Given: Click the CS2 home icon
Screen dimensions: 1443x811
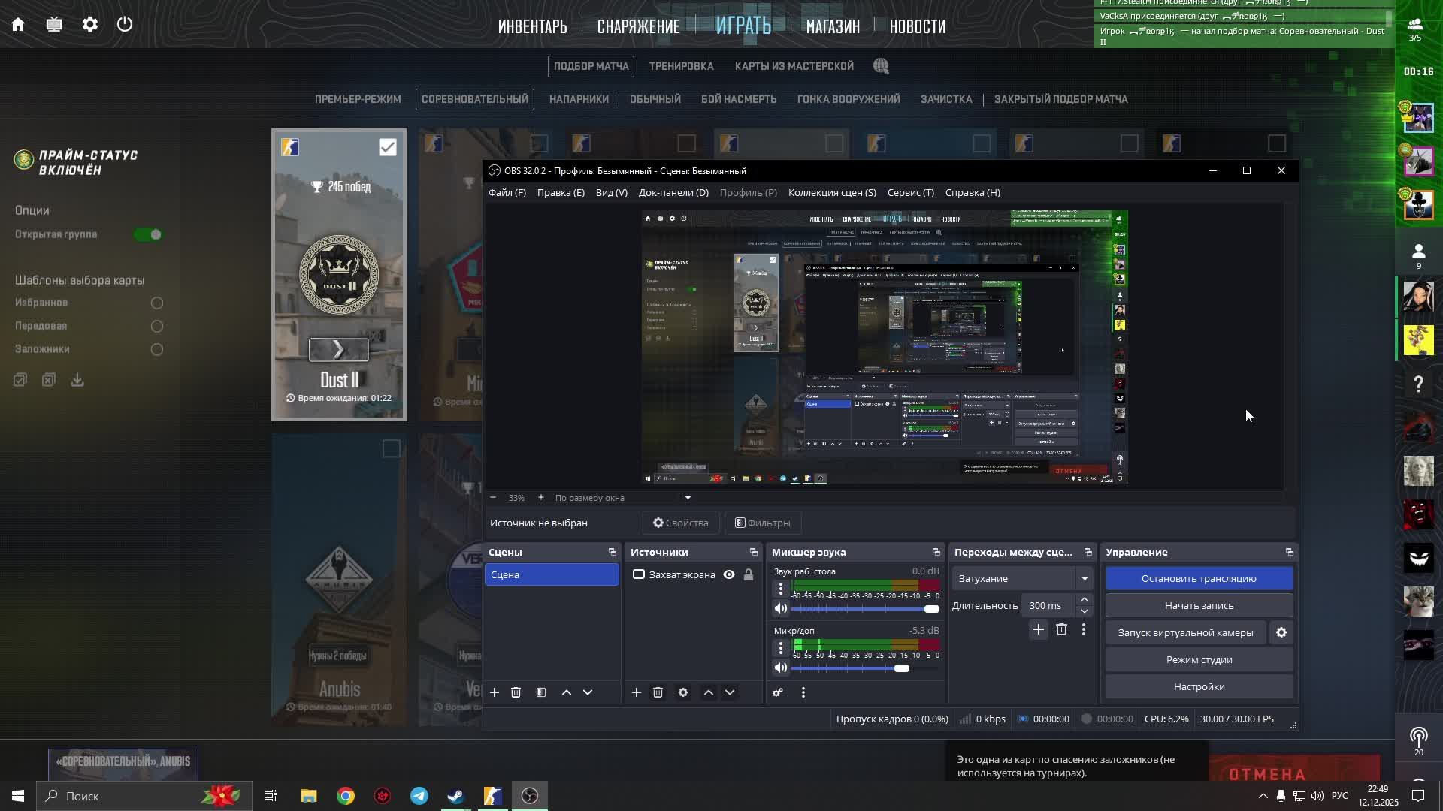Looking at the screenshot, I should [x=18, y=25].
